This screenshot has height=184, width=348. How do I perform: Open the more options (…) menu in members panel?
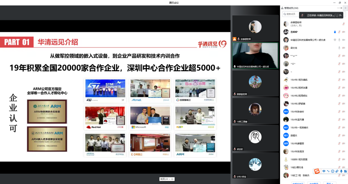tap(338, 8)
